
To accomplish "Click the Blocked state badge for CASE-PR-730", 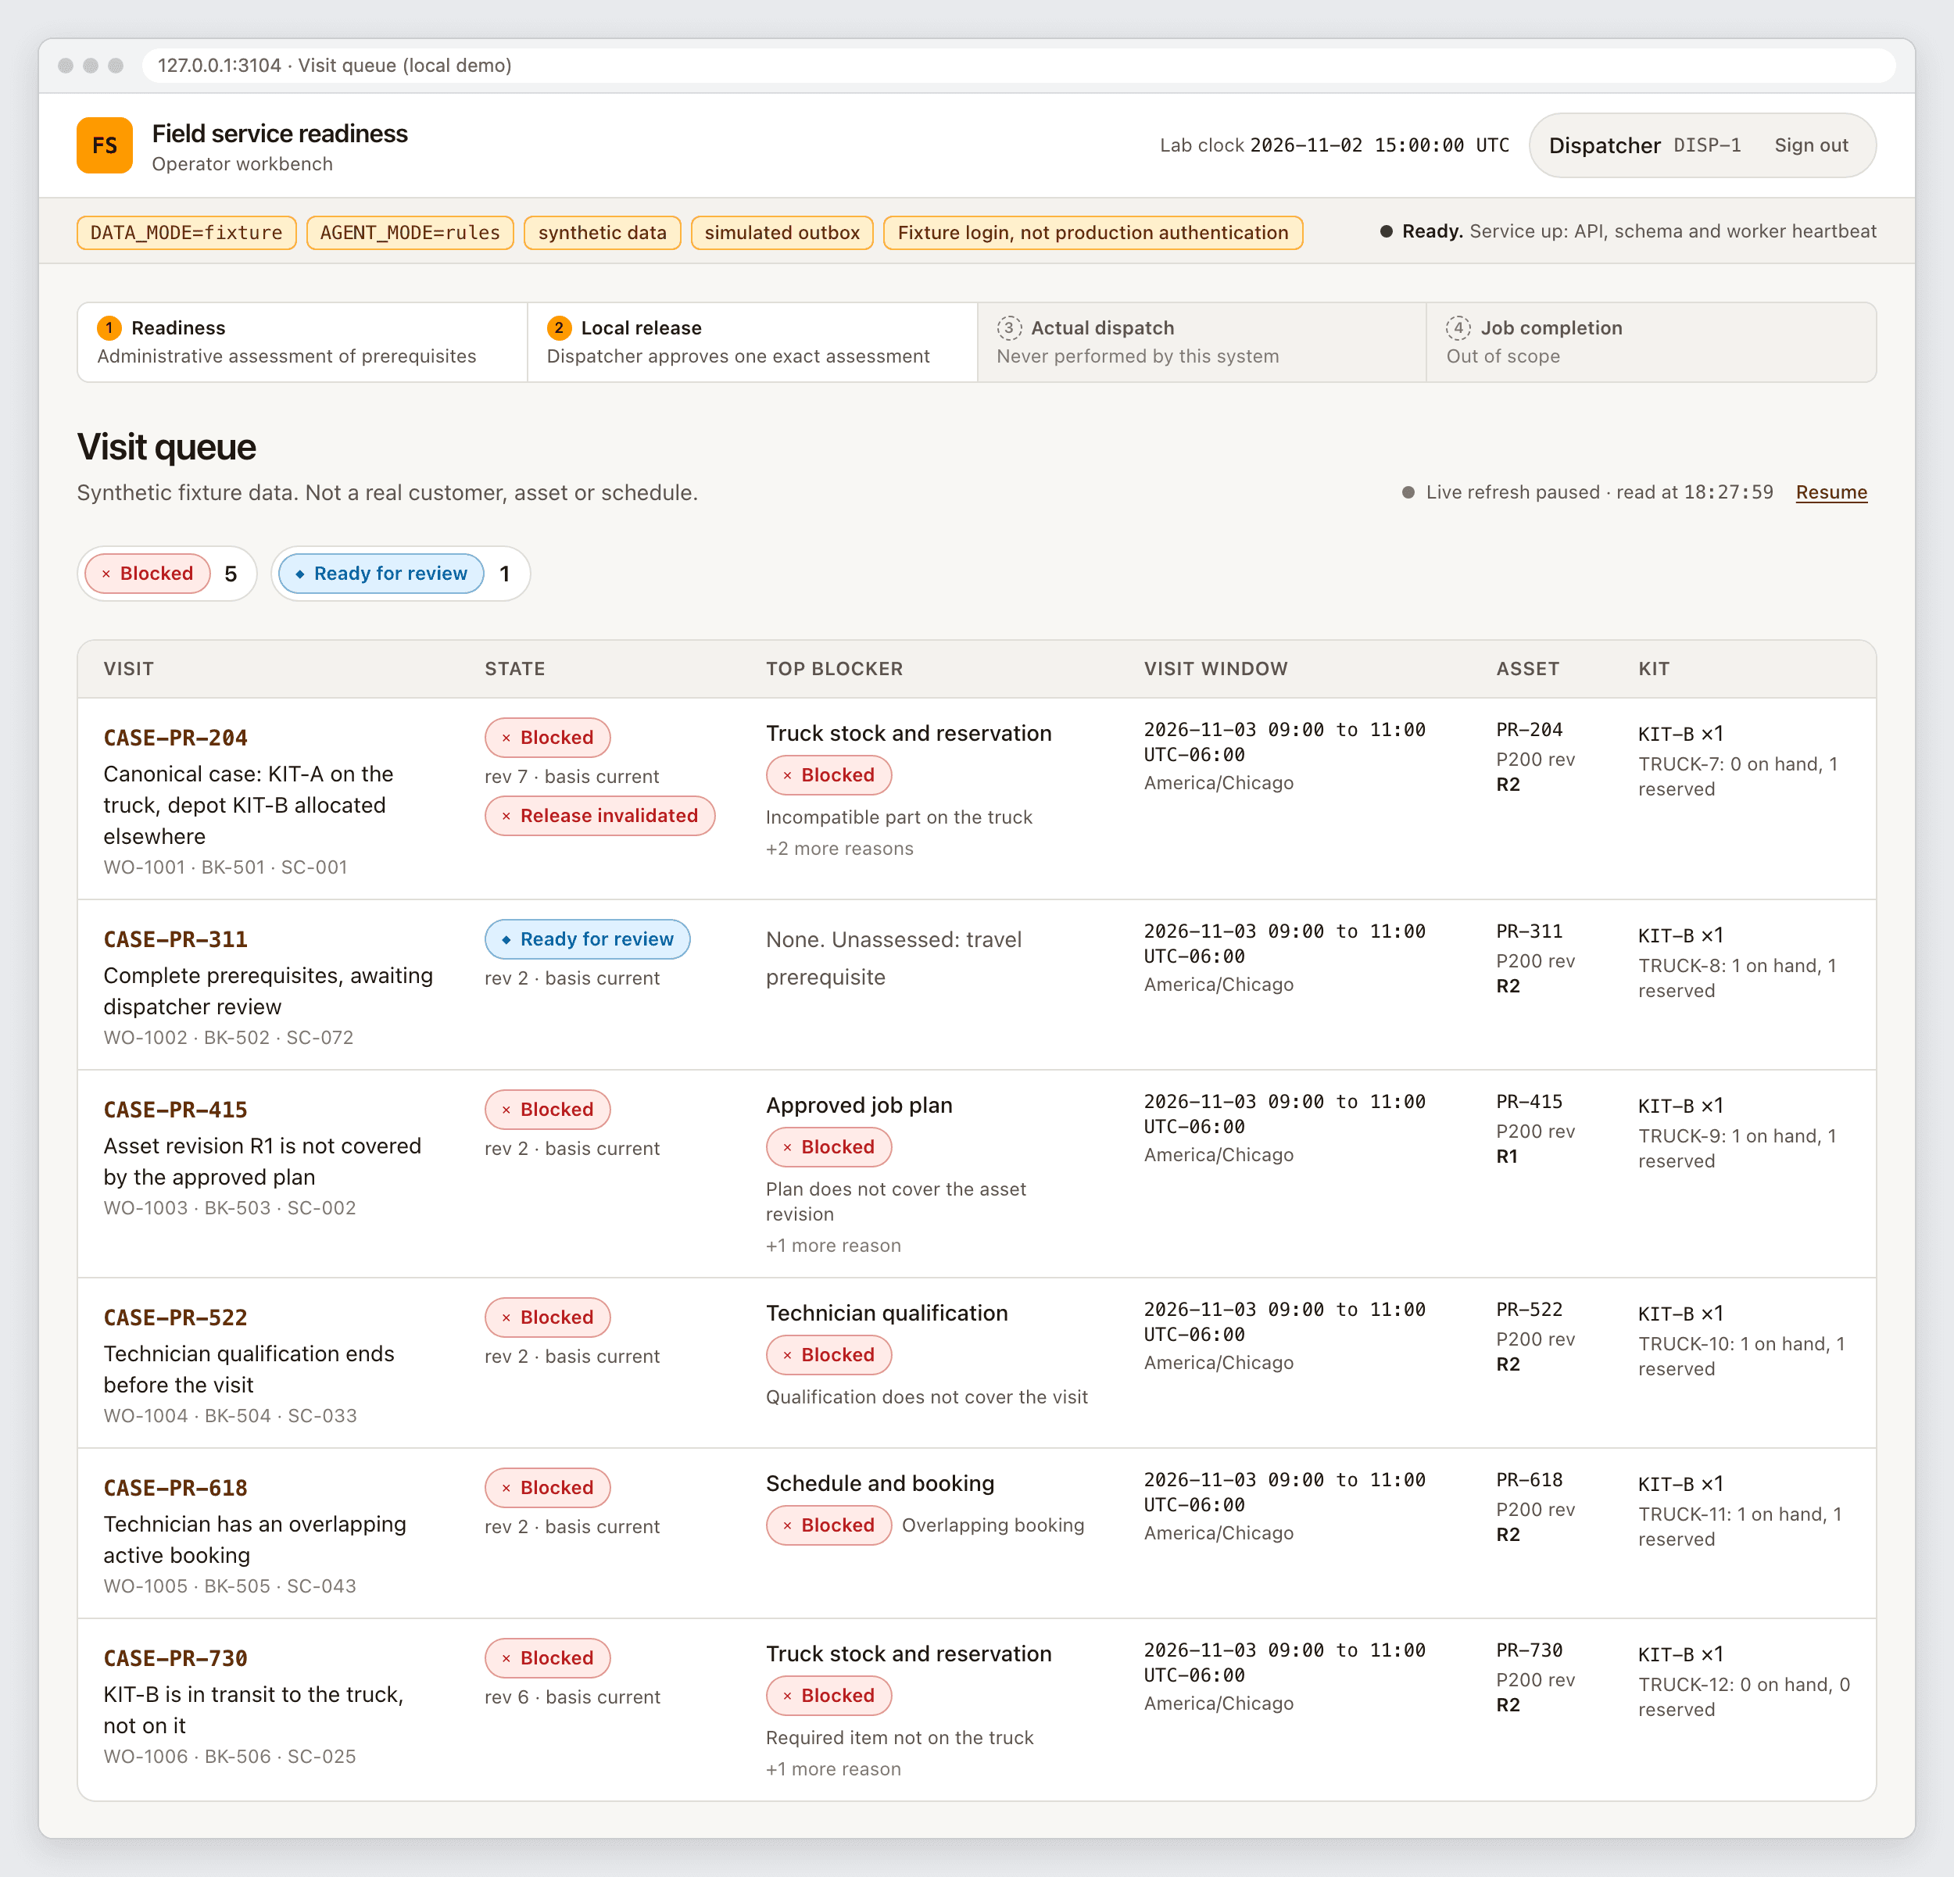I will [547, 1657].
